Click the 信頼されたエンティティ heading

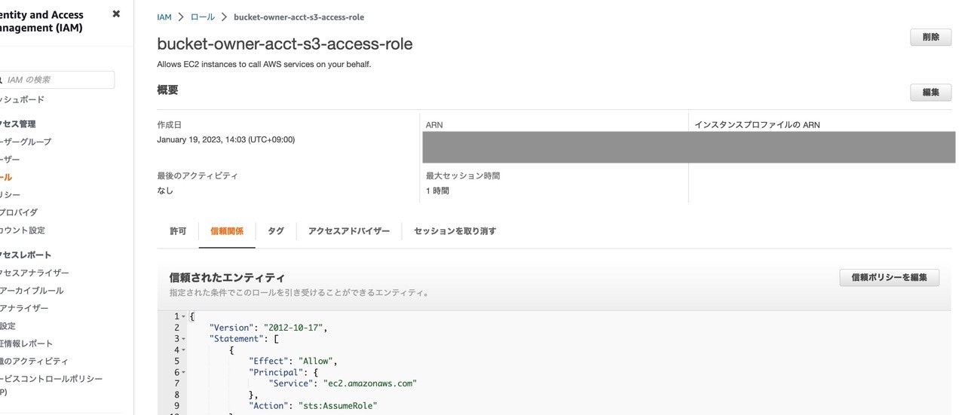coord(227,278)
